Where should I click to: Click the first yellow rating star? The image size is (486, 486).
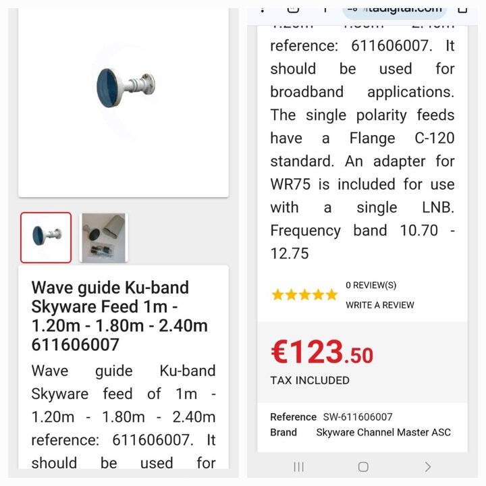point(277,295)
